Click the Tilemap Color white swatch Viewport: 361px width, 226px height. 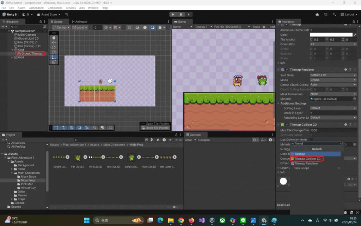coord(331,35)
